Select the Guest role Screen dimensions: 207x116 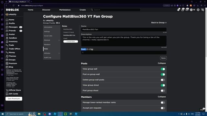click(x=65, y=38)
